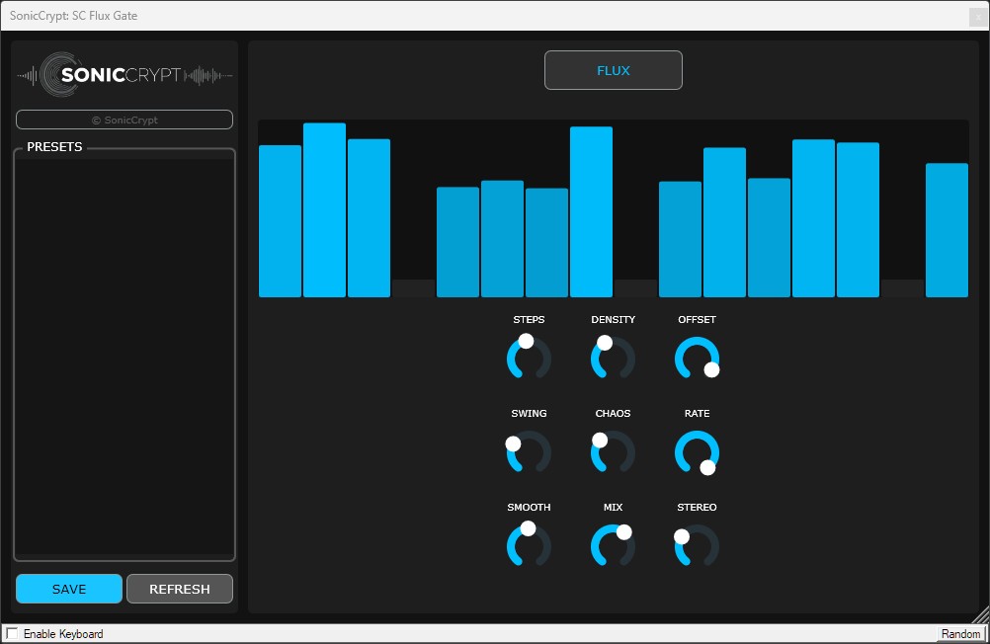Click the tallest sequencer step bar
Image resolution: width=990 pixels, height=644 pixels.
[x=323, y=207]
